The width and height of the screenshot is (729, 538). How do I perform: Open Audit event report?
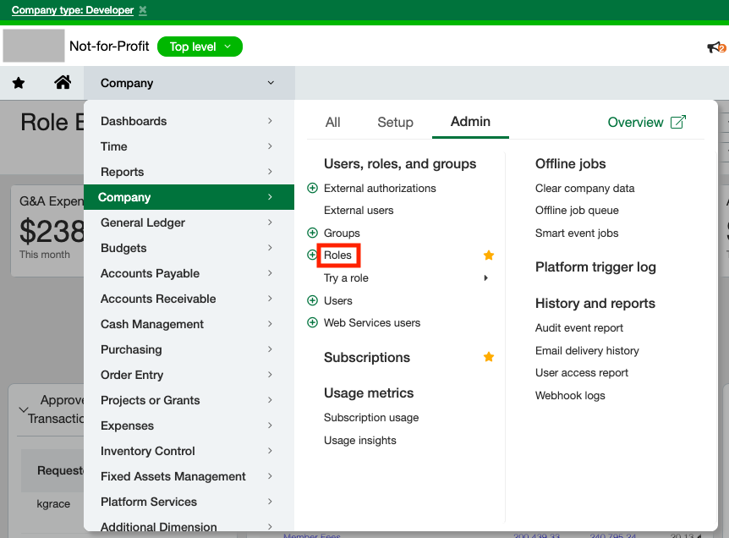(578, 328)
